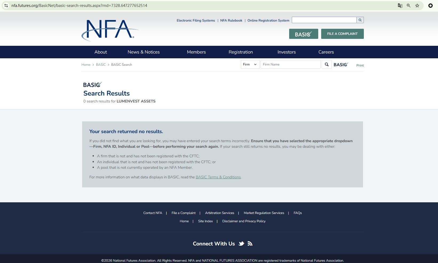Click the site search magnifier button in the header

pyautogui.click(x=360, y=20)
